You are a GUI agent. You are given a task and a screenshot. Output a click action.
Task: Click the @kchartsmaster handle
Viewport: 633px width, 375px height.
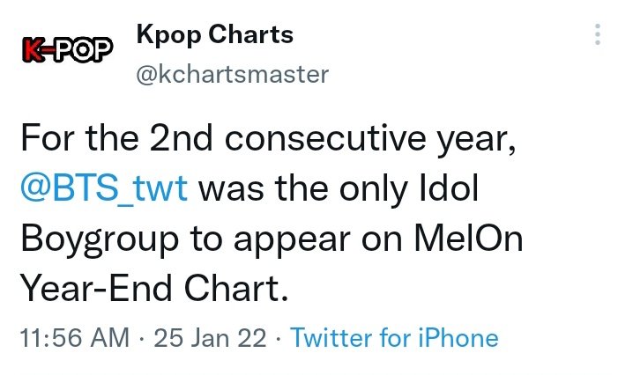coord(233,75)
